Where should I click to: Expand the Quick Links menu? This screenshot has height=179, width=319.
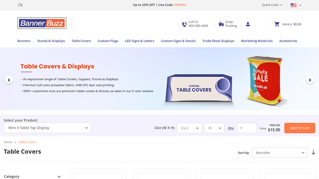[x=272, y=5]
